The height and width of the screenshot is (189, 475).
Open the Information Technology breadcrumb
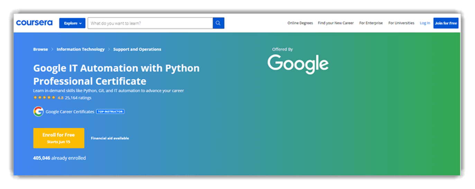pos(81,49)
